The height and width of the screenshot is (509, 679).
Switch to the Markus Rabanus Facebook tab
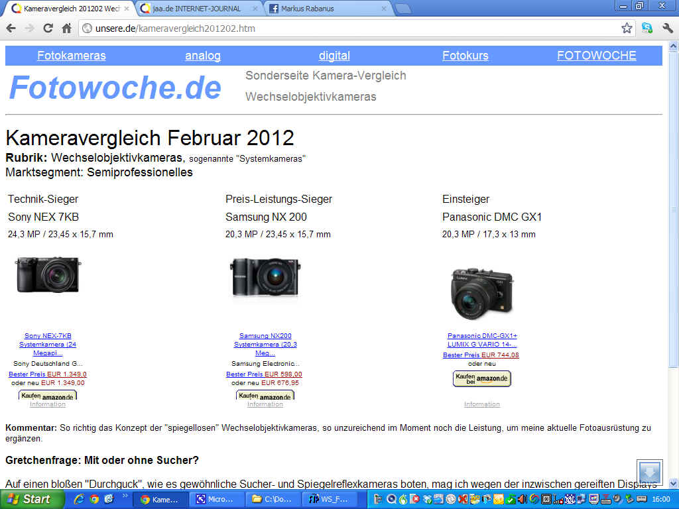click(x=325, y=9)
